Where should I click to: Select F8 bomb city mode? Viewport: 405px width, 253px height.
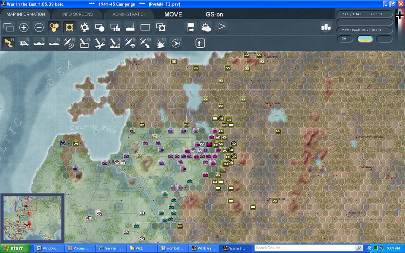tap(115, 43)
